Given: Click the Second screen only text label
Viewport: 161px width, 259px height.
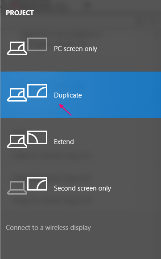Looking at the screenshot, I should pyautogui.click(x=83, y=188).
